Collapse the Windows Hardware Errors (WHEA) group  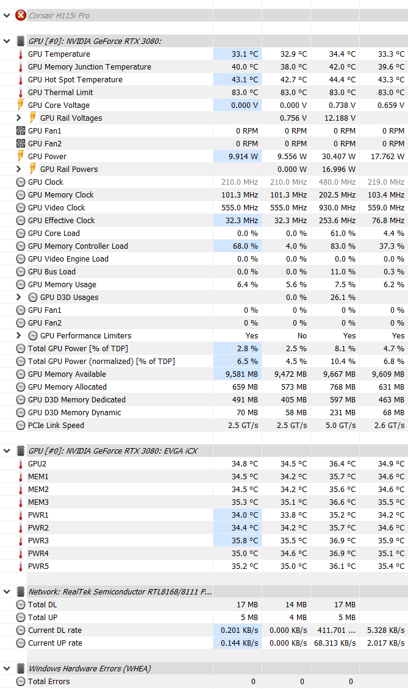[x=7, y=669]
